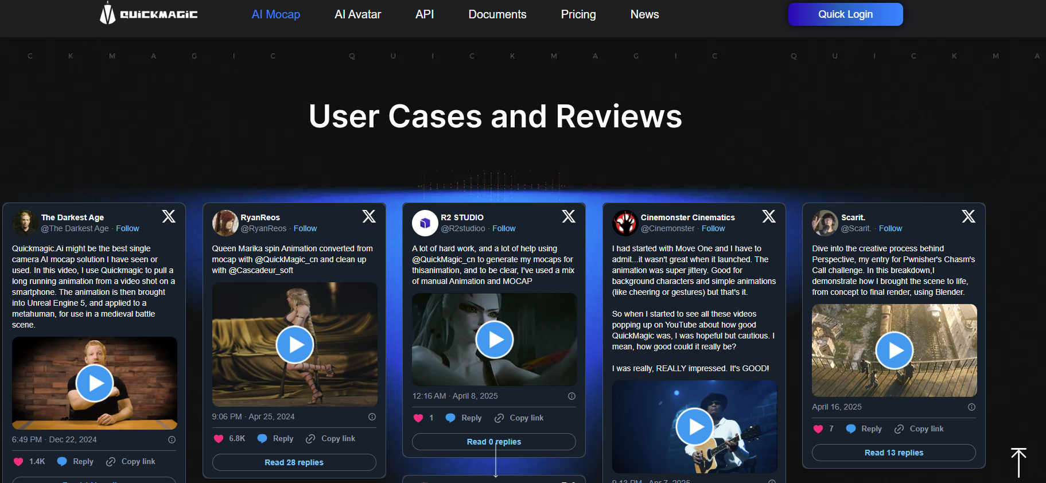Open the @Scarit. handle
This screenshot has height=483, width=1046.
click(x=856, y=228)
